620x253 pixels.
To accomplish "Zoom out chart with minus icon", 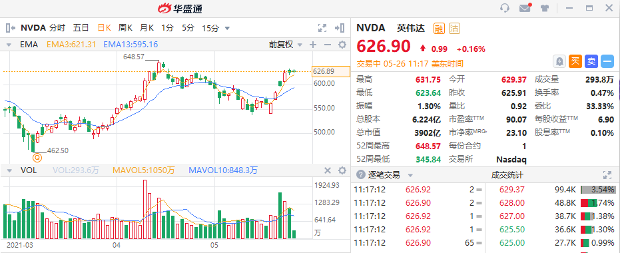I will pyautogui.click(x=328, y=45).
